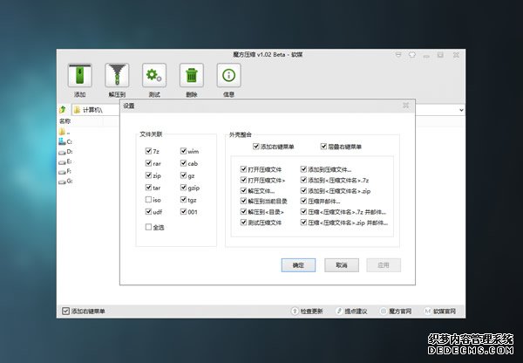The height and width of the screenshot is (363, 523).
Task: Enable the iso file association checkbox
Action: pyautogui.click(x=149, y=199)
